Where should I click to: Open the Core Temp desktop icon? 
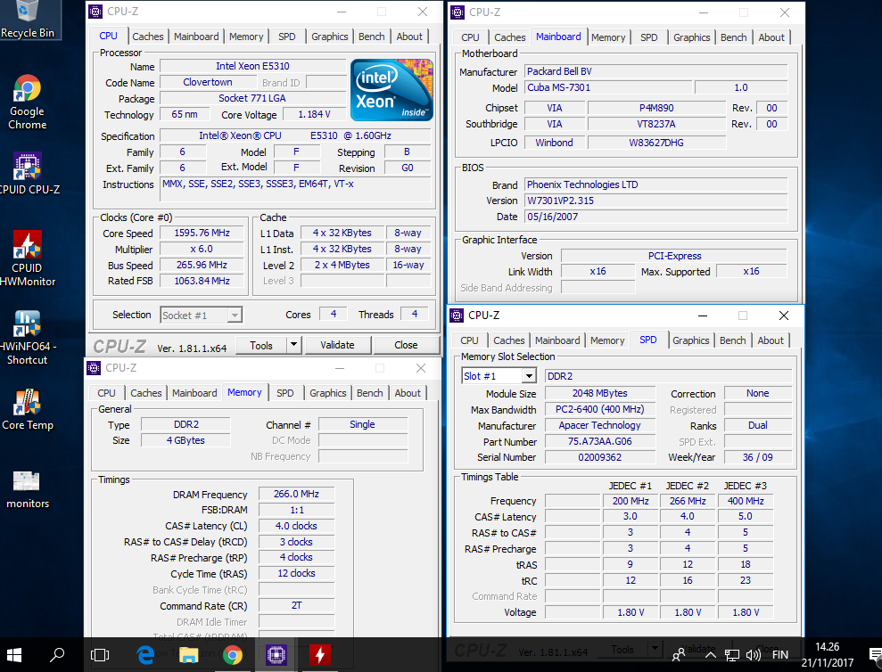coord(27,409)
